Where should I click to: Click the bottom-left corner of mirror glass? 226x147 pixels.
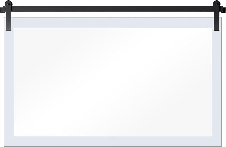(x=14, y=136)
